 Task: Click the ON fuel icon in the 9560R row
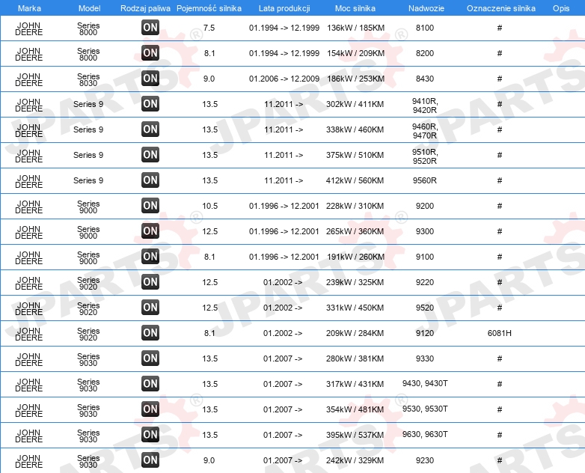[150, 180]
